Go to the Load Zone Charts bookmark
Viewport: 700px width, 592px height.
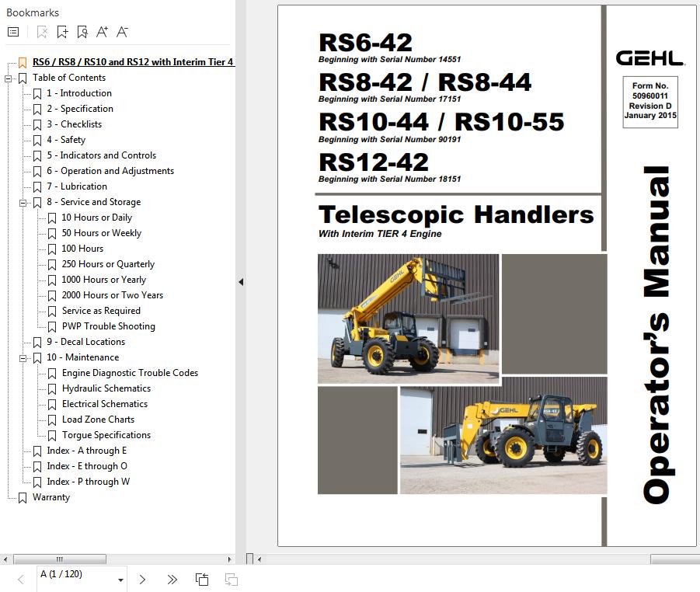[98, 420]
